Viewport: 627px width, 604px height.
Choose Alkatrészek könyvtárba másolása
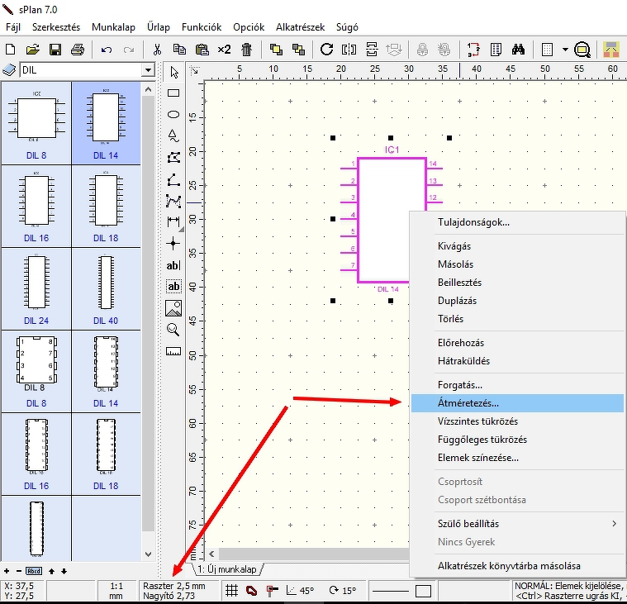[517, 566]
